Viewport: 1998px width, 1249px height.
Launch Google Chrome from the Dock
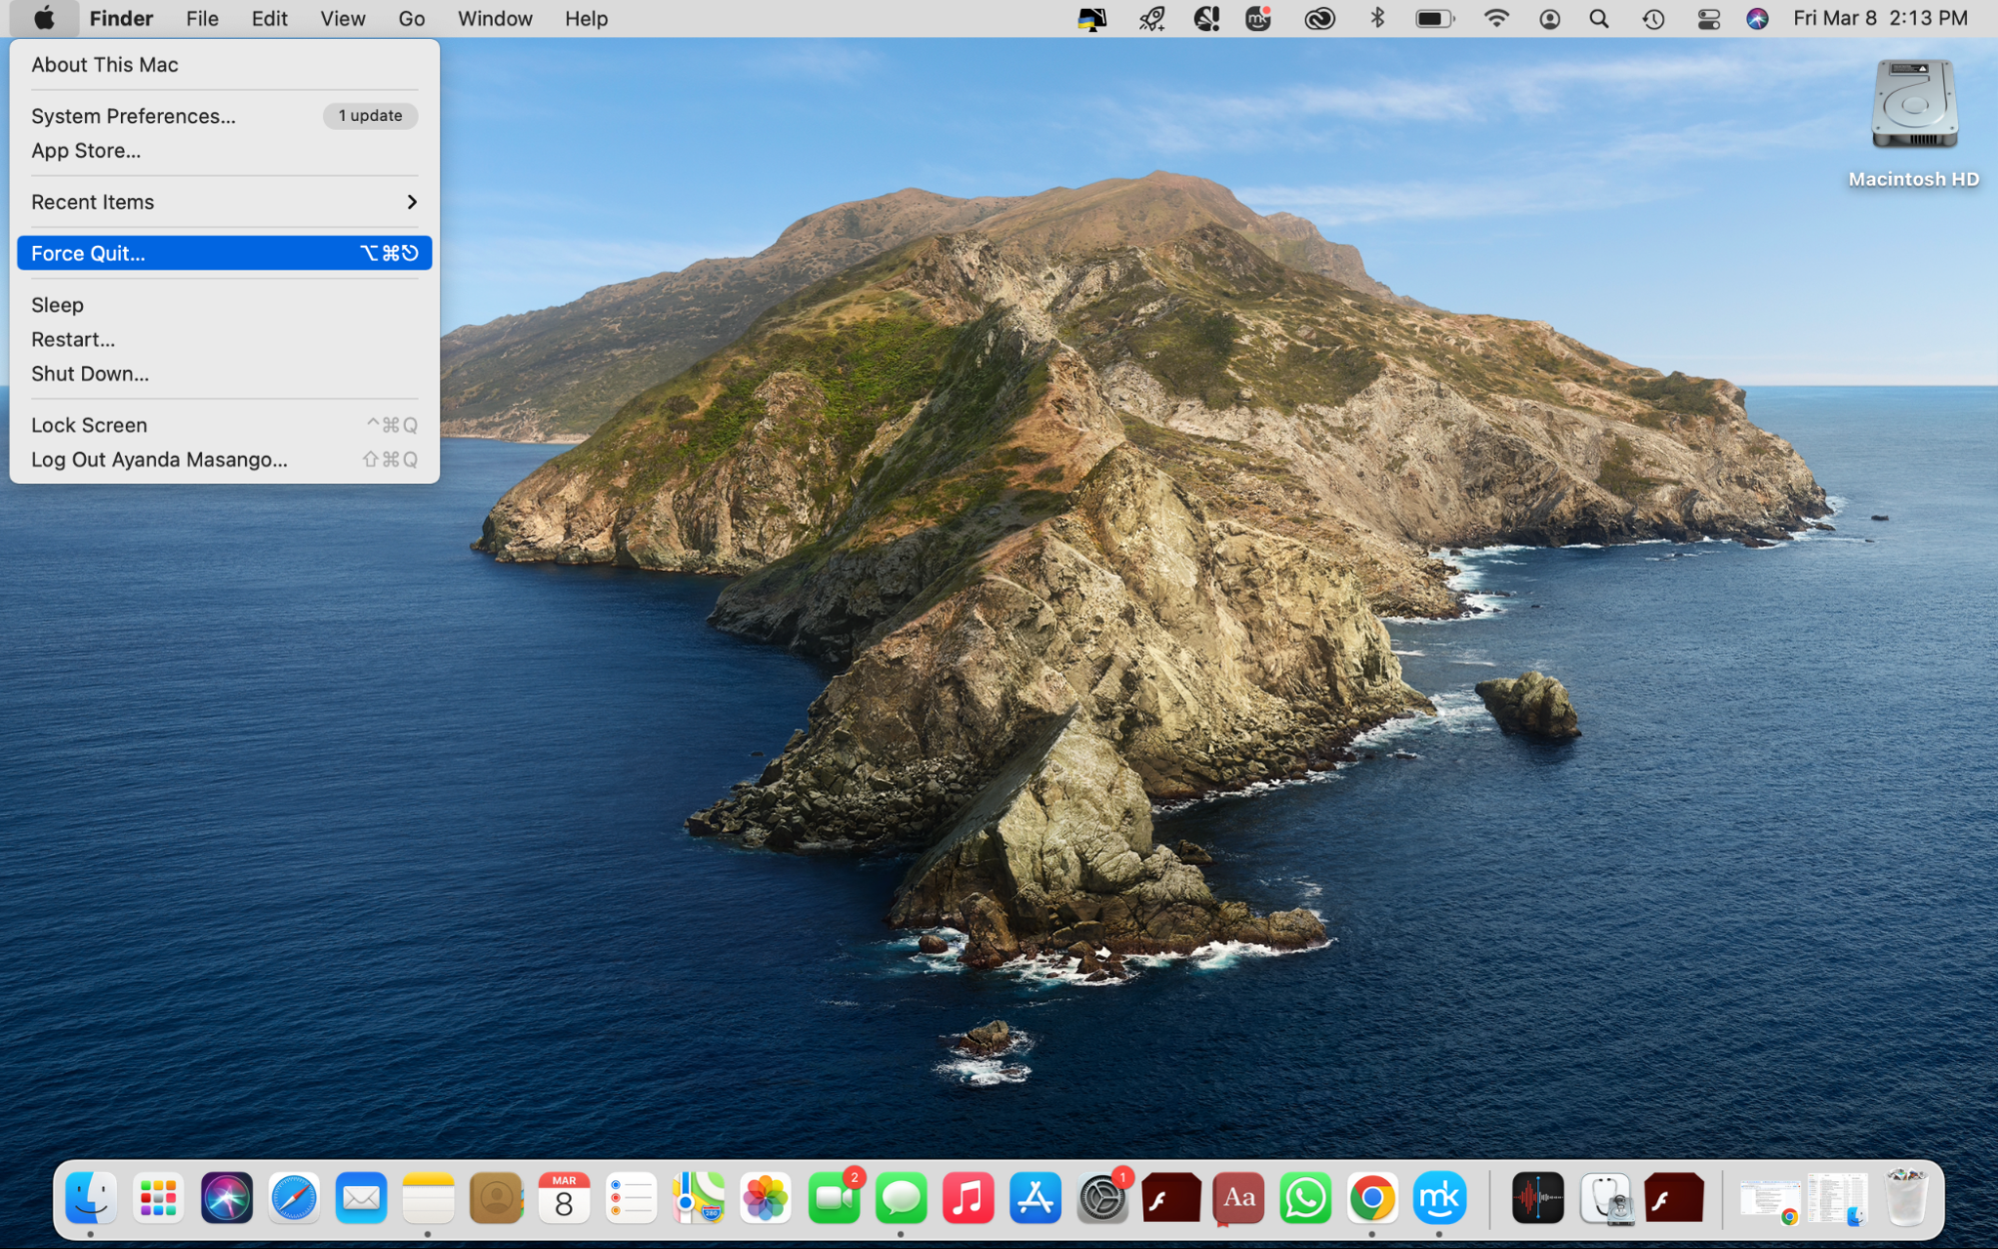click(1372, 1198)
